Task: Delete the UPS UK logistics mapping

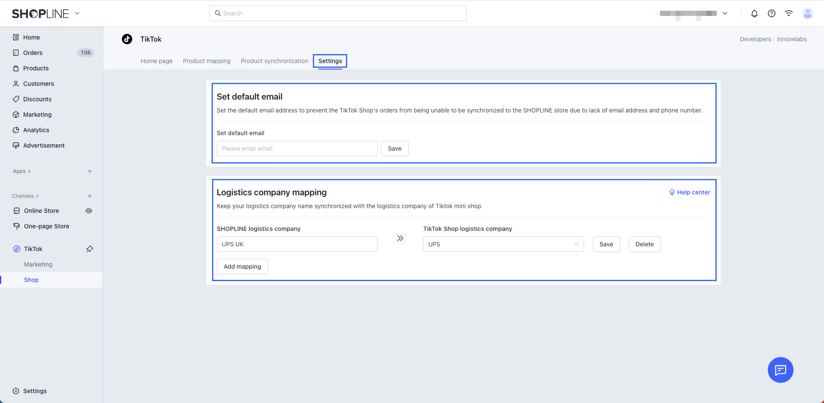Action: 644,244
